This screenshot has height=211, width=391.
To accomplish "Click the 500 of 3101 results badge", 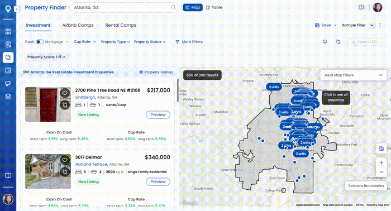I will point(202,75).
